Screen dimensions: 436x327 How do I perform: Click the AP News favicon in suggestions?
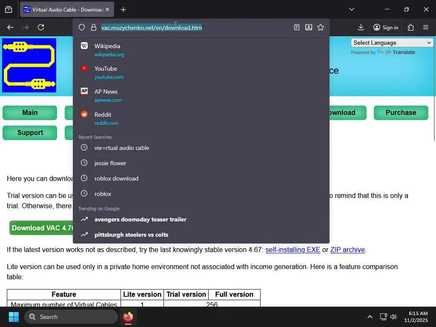pos(84,91)
